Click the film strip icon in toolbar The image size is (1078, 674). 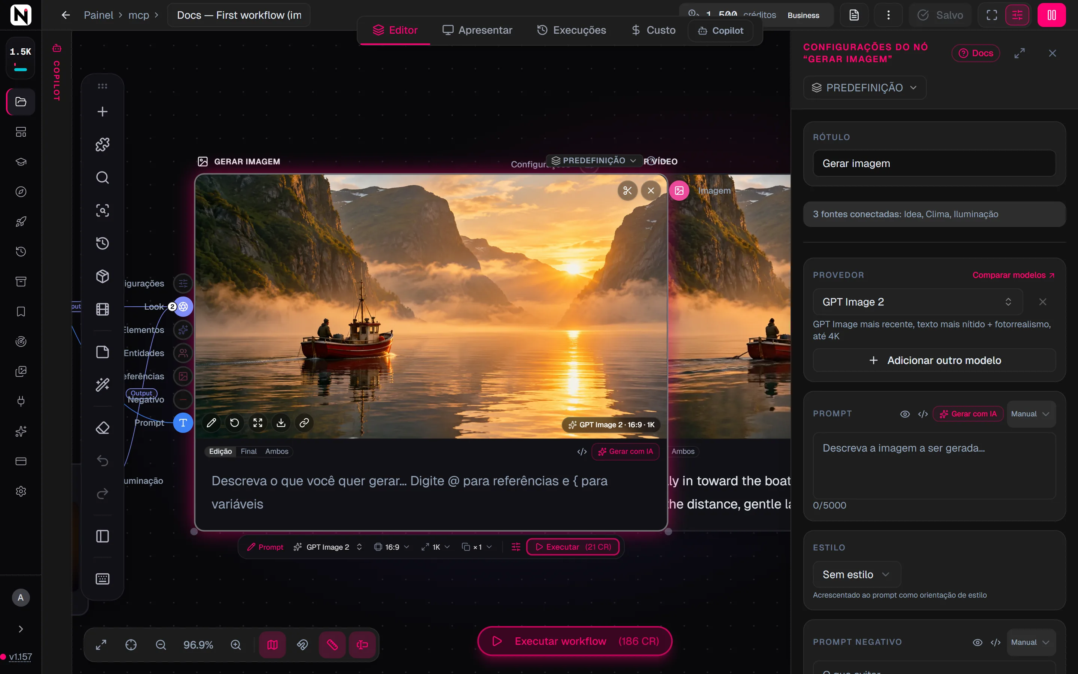click(103, 309)
